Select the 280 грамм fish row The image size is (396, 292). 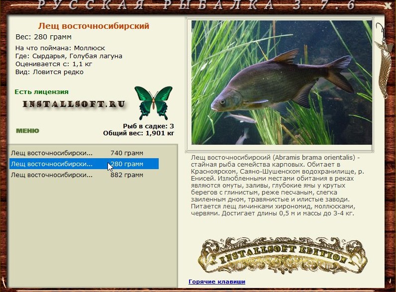point(84,164)
